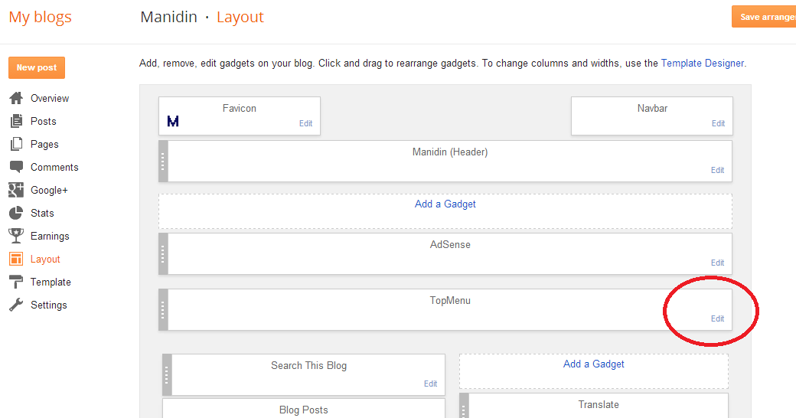Viewport: 796px width, 418px height.
Task: Click the Earnings trophy icon
Action: [16, 236]
